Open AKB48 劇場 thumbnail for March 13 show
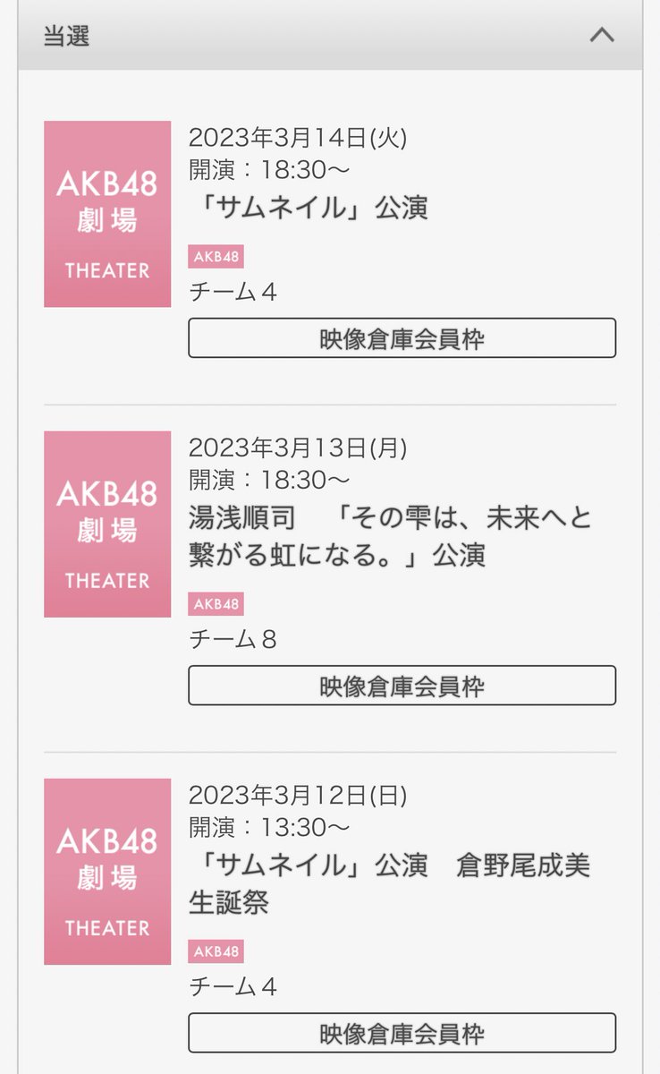Image resolution: width=660 pixels, height=1074 pixels. (107, 524)
